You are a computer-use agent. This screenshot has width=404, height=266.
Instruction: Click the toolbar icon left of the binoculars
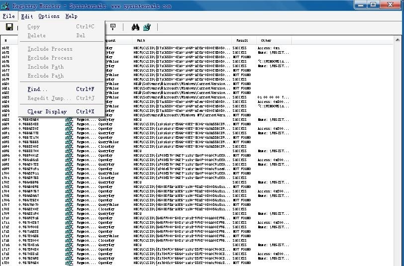[x=113, y=27]
